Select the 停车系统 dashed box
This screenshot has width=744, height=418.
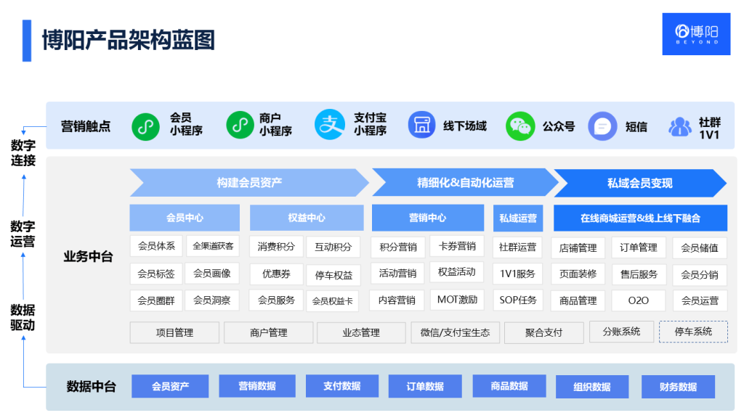click(694, 332)
